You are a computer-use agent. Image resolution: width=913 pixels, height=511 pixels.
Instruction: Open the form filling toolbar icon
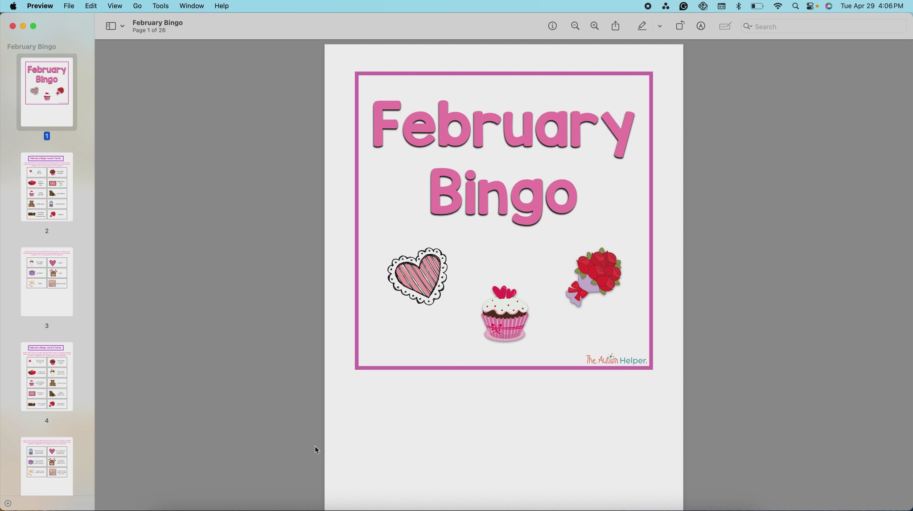[725, 26]
